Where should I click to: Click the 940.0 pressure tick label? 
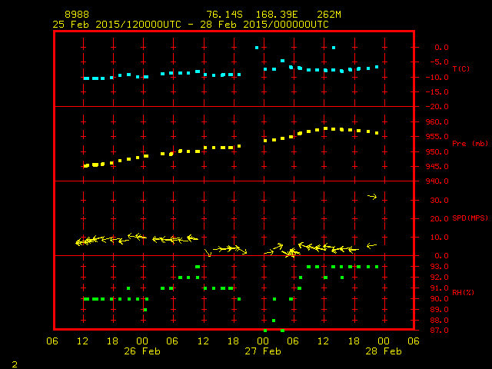pos(437,181)
